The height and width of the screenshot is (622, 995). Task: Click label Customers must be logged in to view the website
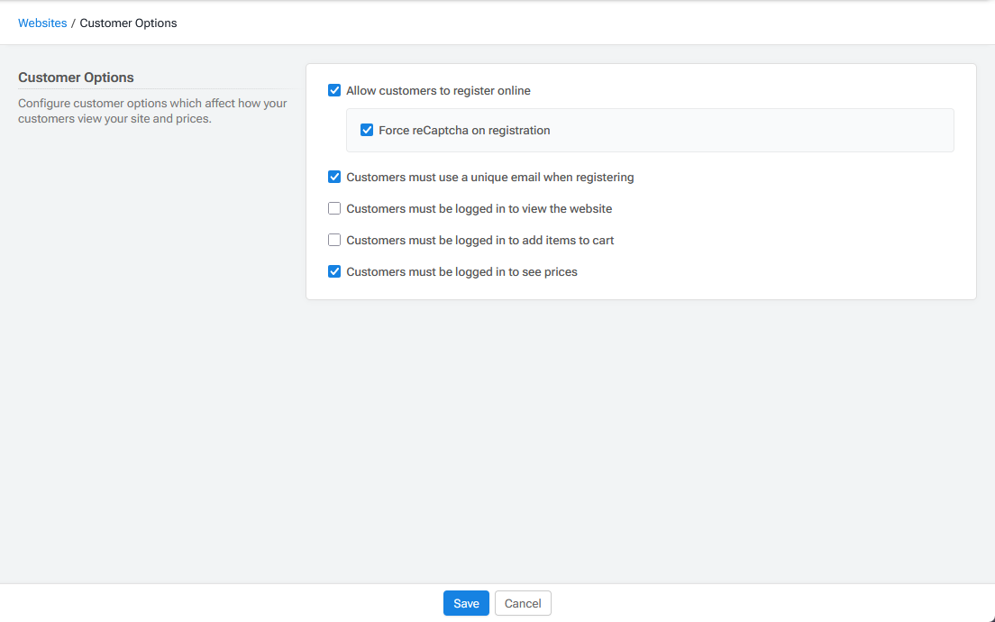tap(479, 209)
